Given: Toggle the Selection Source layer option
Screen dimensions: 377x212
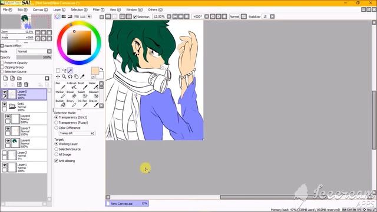Looking at the screenshot, I should (x=2, y=72).
